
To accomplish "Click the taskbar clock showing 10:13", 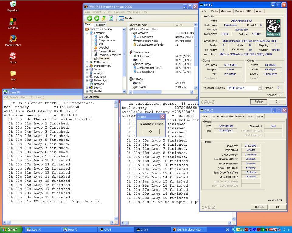I will point(286,230).
